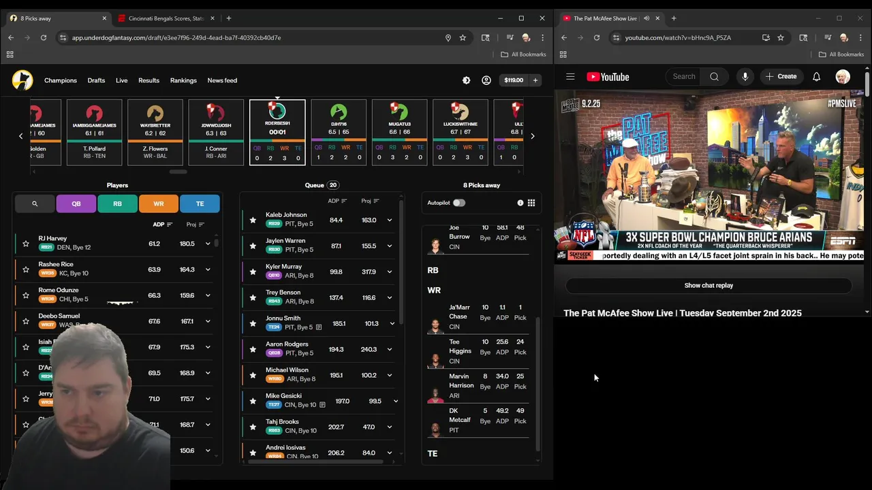
Task: Sort Queue by Proj
Action: point(370,201)
